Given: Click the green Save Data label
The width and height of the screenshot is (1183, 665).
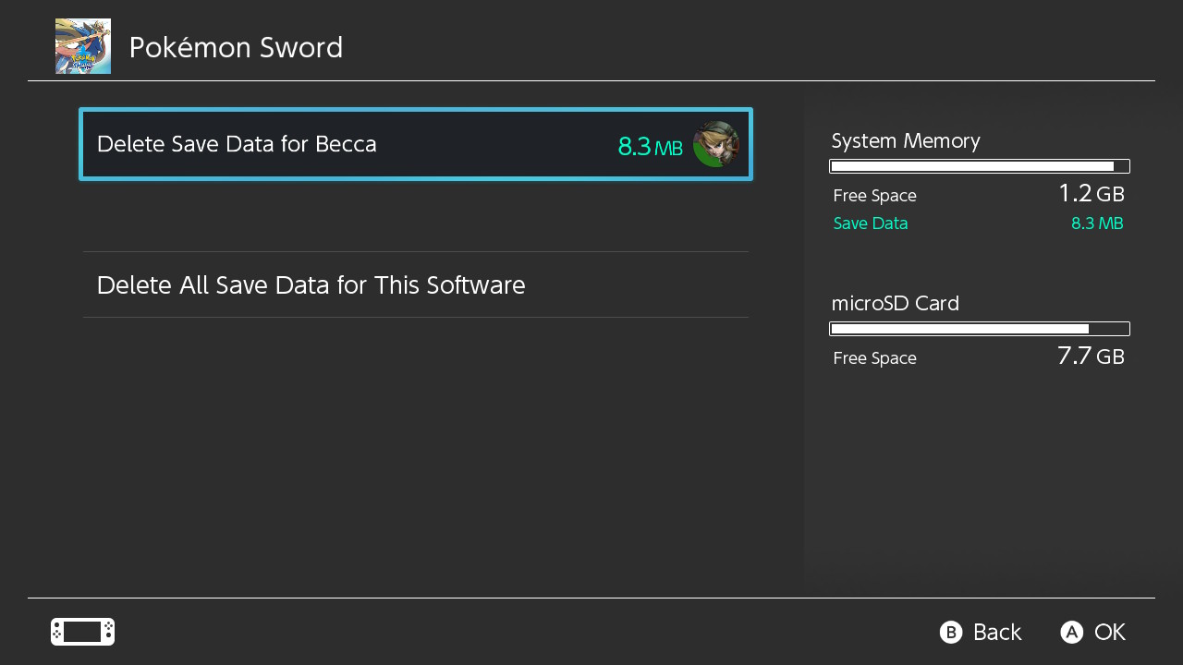Looking at the screenshot, I should coord(871,224).
